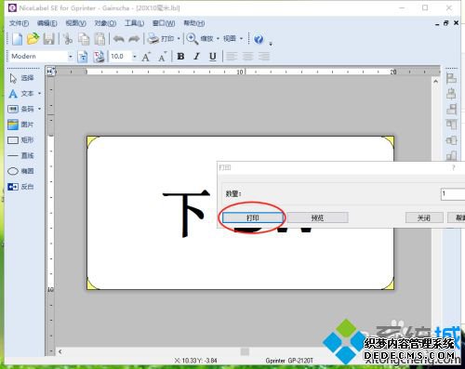Screen dimensions: 465x369
Task: Save the label using the floppy disk icon
Action: click(48, 39)
